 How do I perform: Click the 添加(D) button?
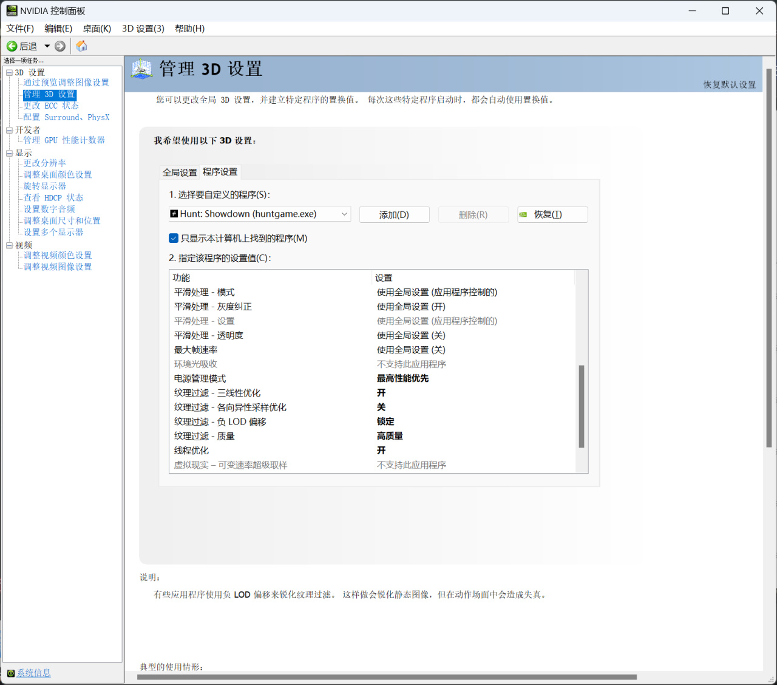coord(395,214)
